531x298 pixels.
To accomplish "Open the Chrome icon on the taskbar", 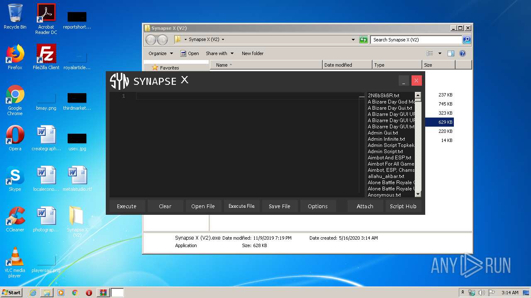I will (x=75, y=293).
